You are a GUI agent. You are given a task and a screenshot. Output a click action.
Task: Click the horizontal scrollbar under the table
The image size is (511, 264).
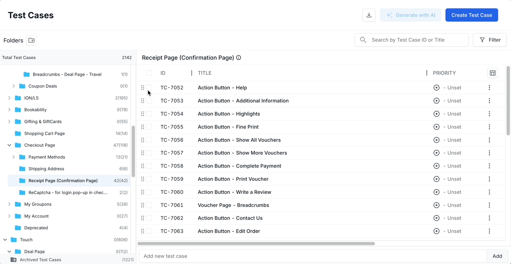click(256, 243)
